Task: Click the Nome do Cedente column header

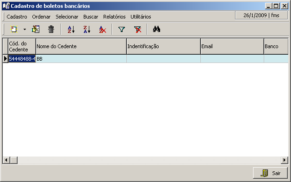Action: pyautogui.click(x=81, y=46)
